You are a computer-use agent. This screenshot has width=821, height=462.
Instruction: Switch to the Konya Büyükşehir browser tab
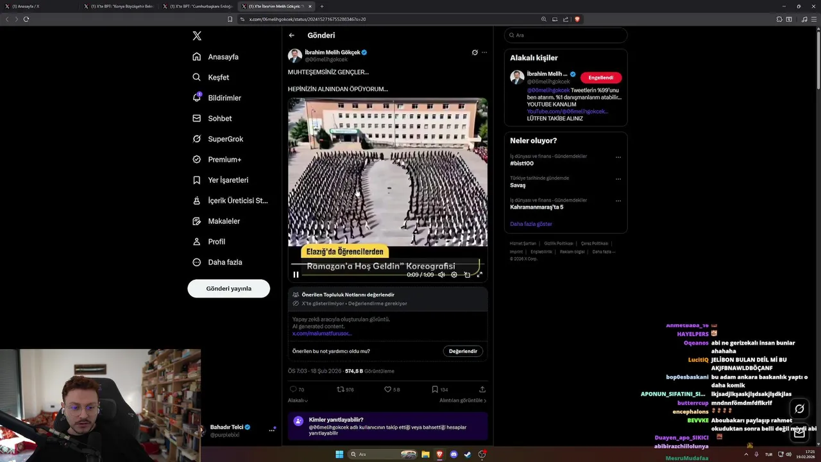pos(119,6)
